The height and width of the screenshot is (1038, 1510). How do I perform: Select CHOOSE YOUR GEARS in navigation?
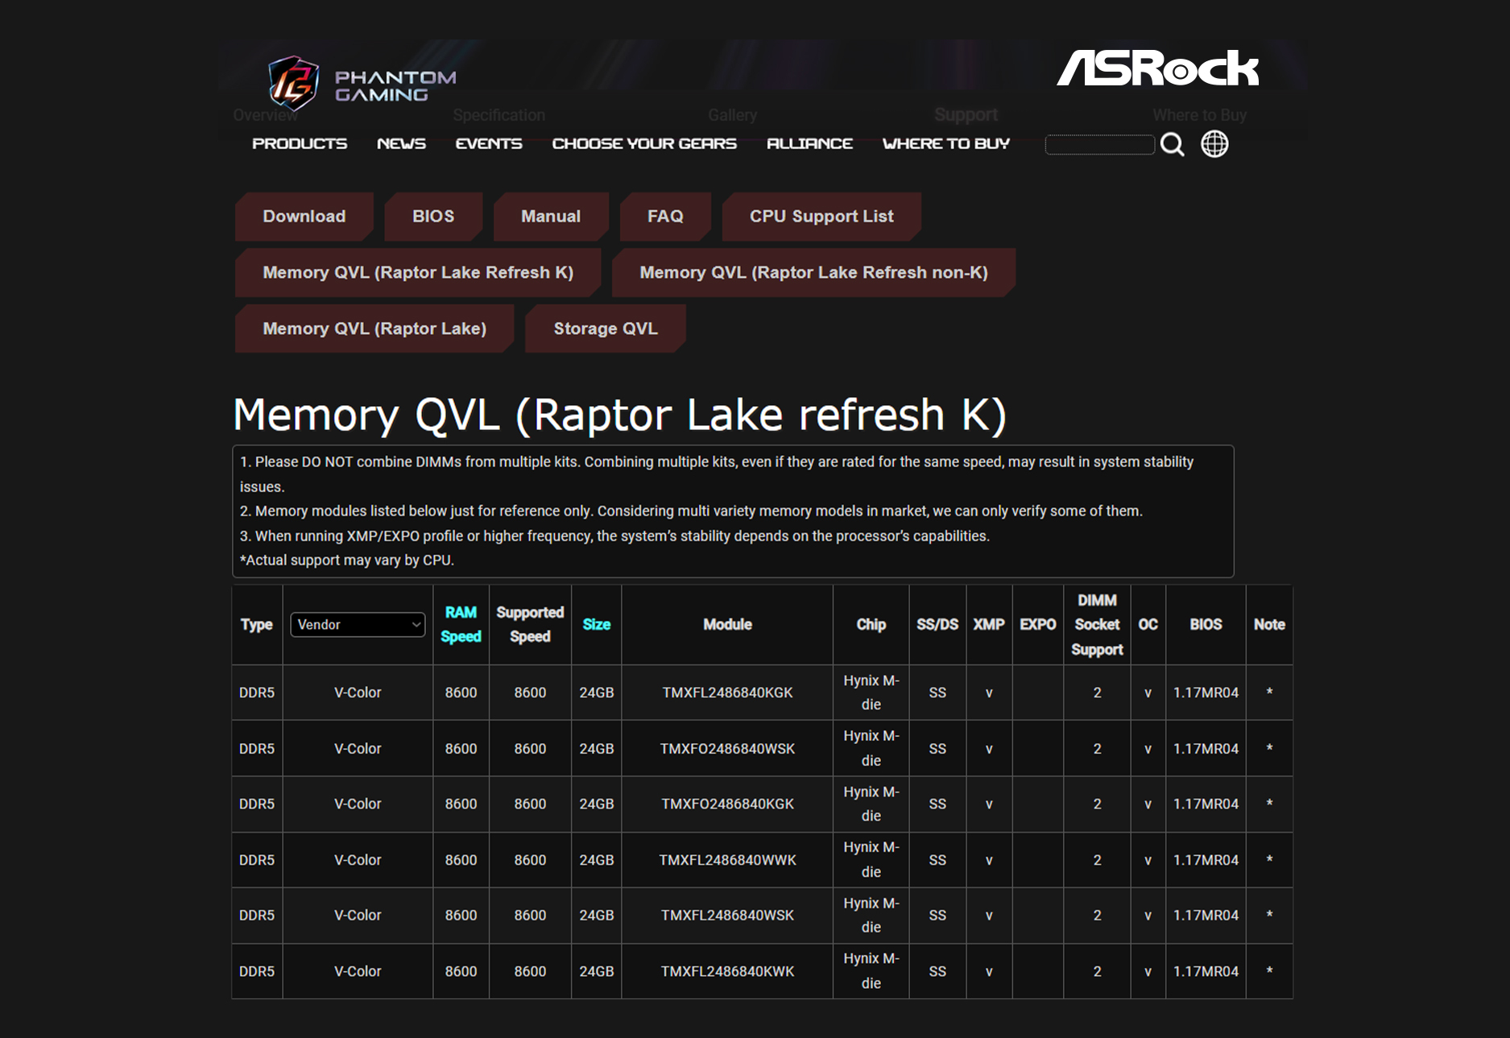tap(644, 143)
